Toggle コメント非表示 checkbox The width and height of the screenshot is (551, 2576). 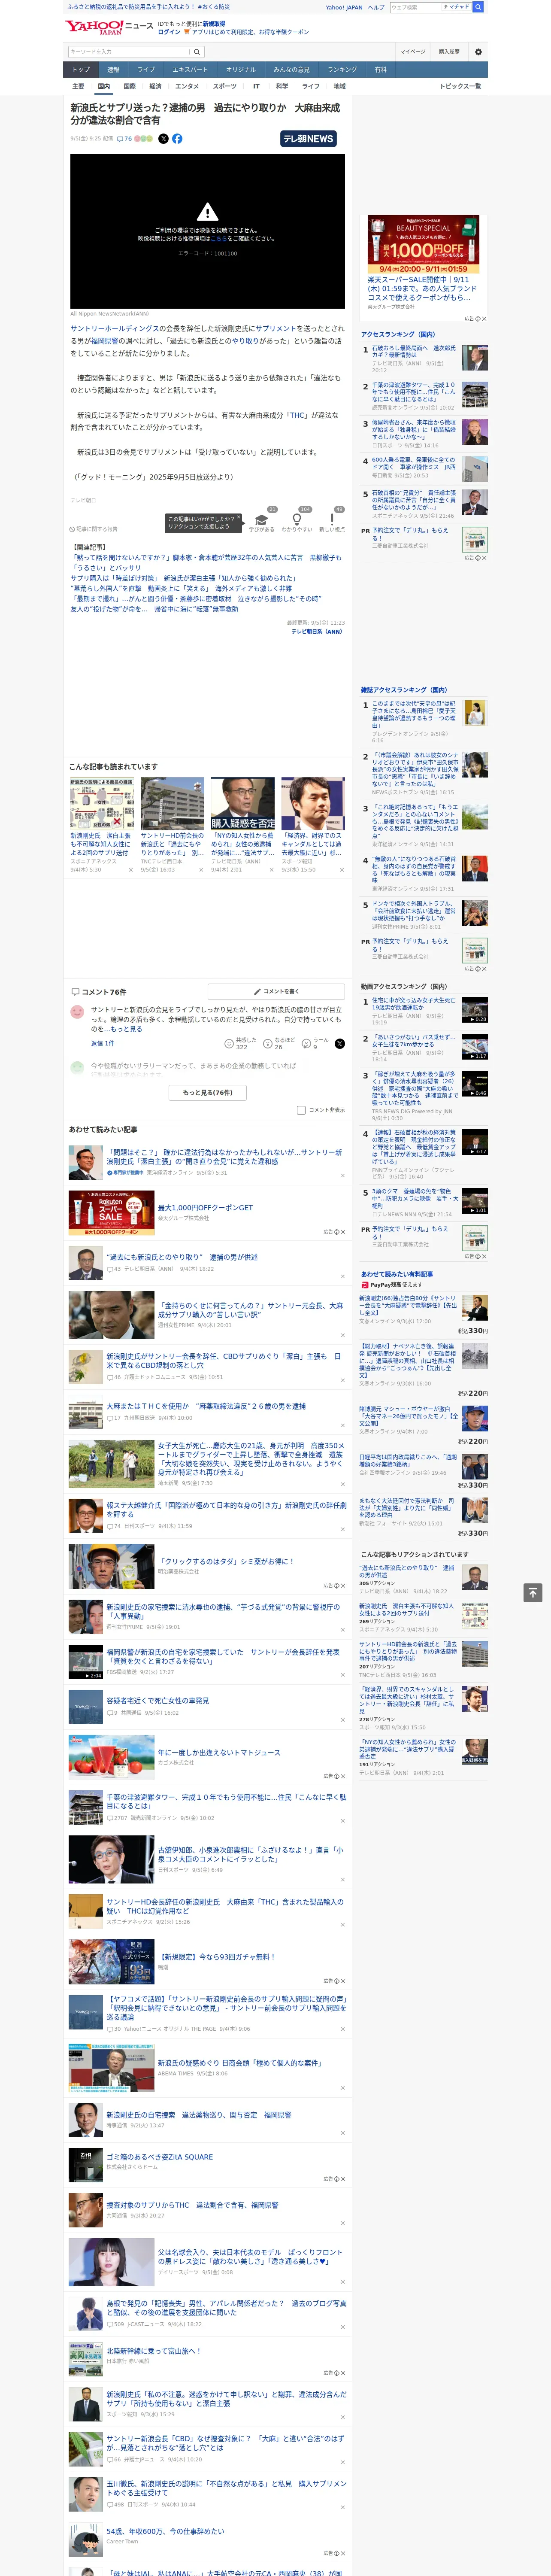click(301, 1110)
